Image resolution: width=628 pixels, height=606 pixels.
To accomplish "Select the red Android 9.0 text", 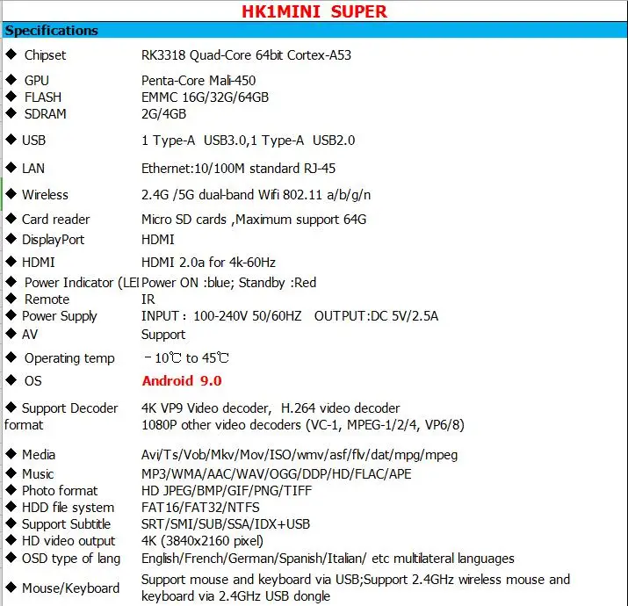I will tap(182, 381).
